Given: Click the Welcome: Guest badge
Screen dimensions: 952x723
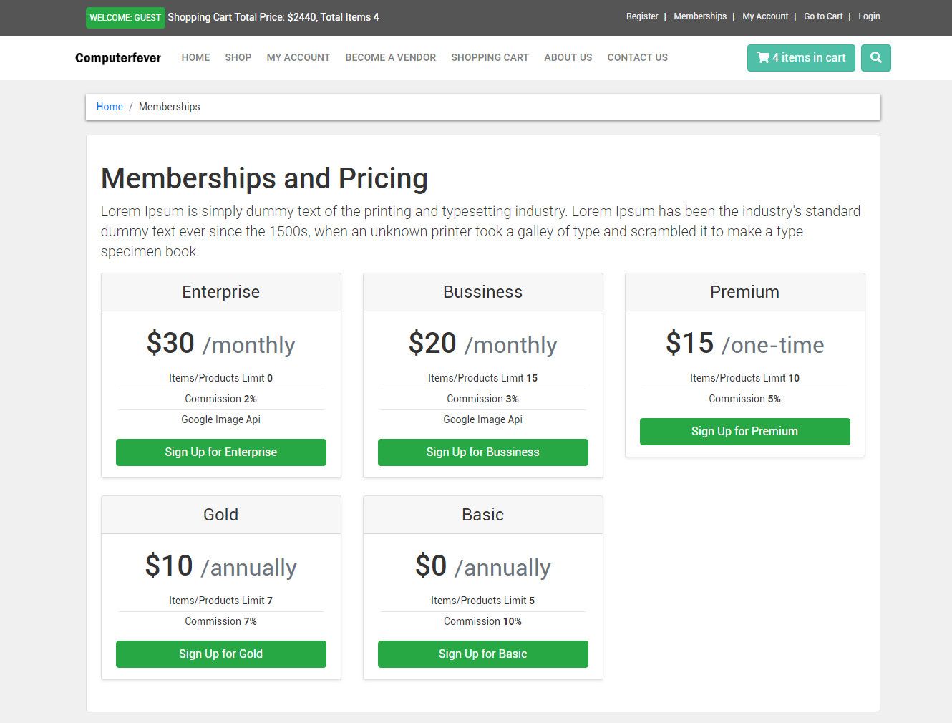Looking at the screenshot, I should pyautogui.click(x=125, y=18).
